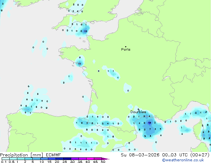Screen dimensions: 211x163
Task: Click the '12' precipitation value near Dourbies
Action: click(x=149, y=123)
